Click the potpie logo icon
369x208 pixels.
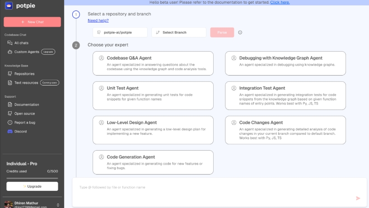pyautogui.click(x=9, y=6)
